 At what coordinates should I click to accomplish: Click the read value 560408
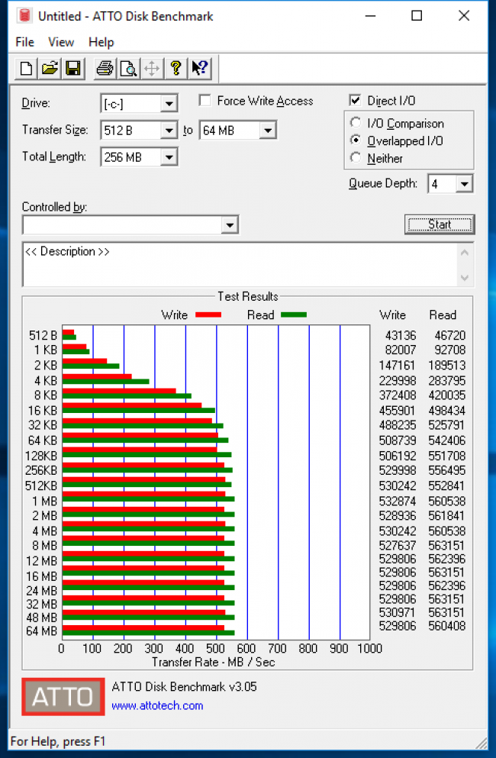(x=447, y=625)
